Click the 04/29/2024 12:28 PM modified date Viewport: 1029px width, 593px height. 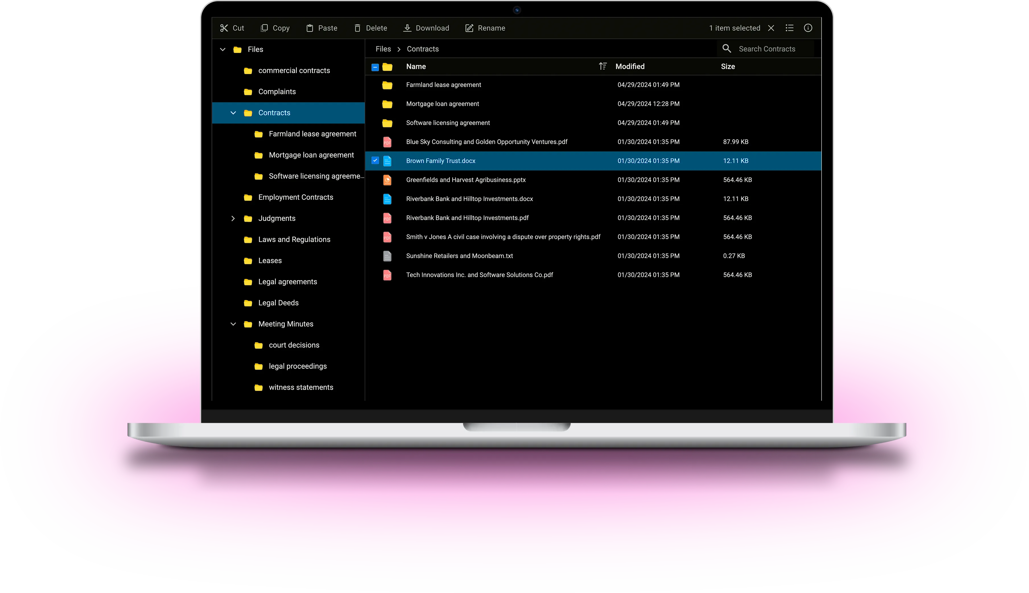648,104
